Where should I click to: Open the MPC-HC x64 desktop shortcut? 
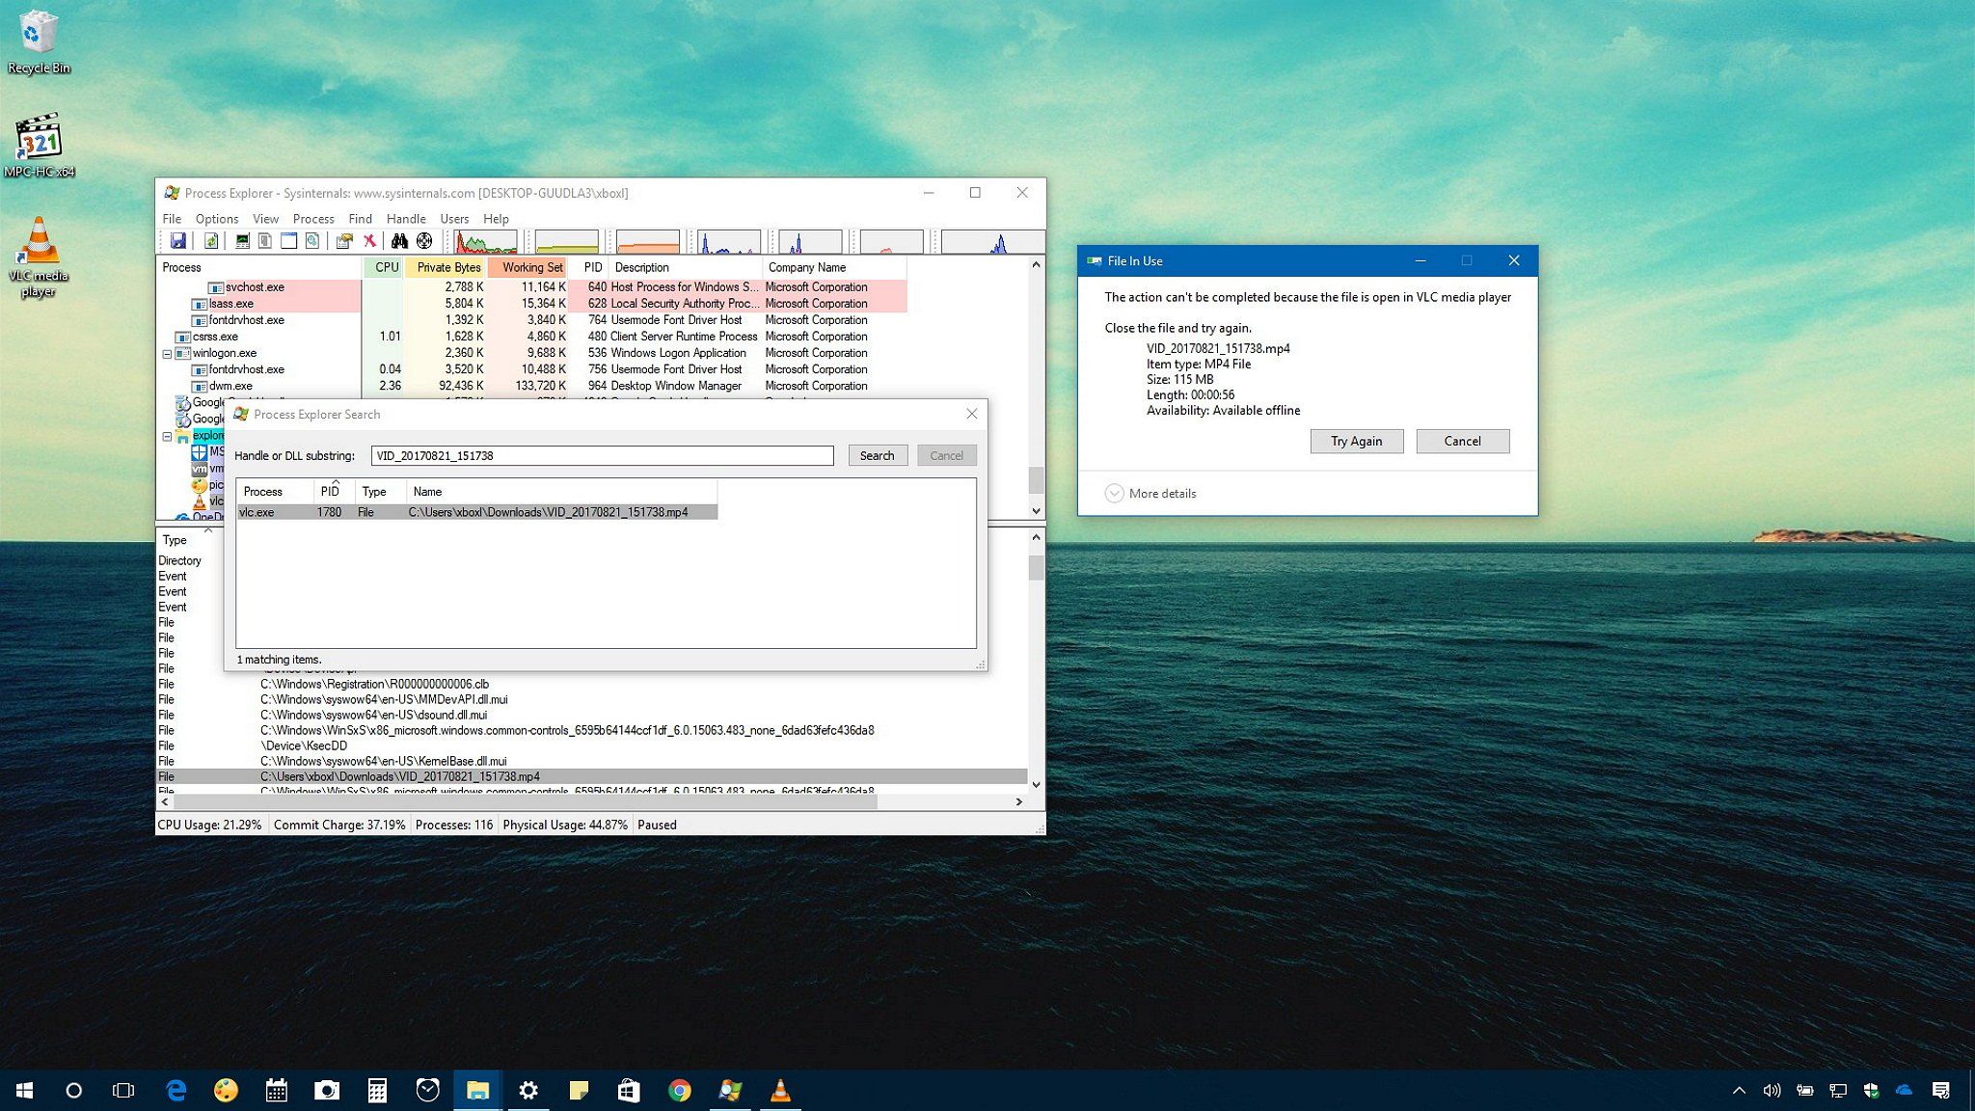(x=39, y=145)
